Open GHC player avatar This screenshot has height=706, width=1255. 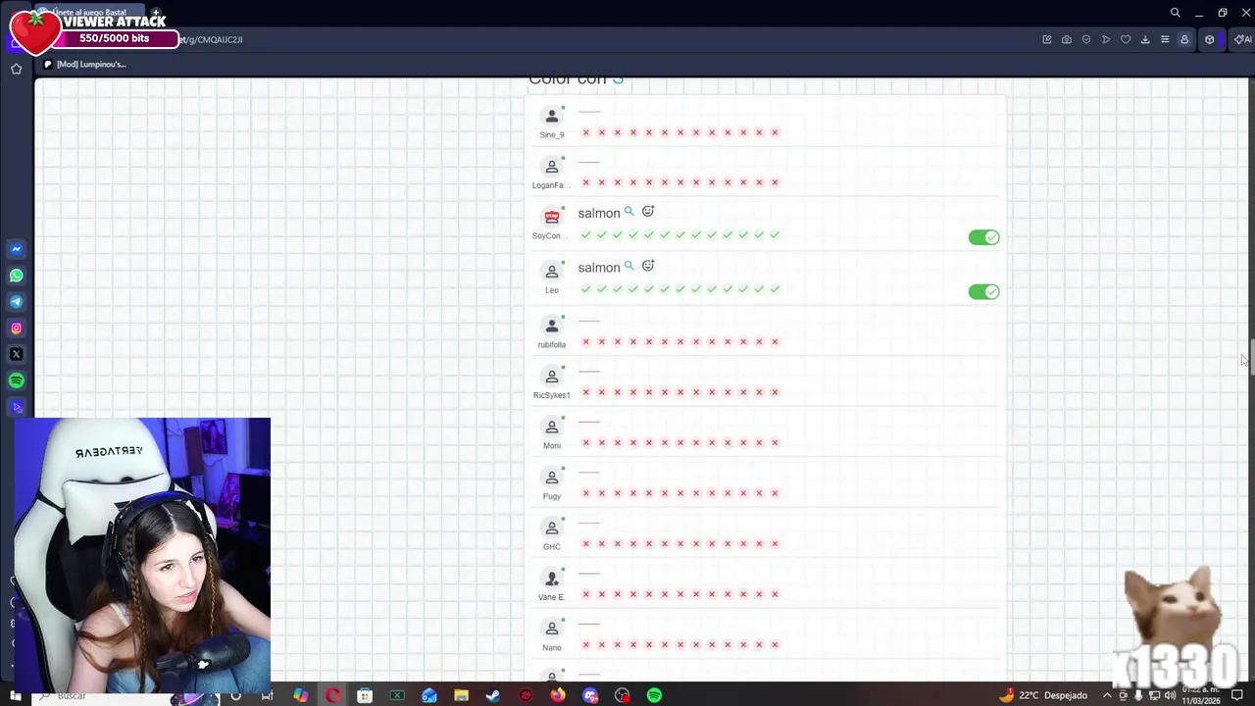(x=551, y=528)
